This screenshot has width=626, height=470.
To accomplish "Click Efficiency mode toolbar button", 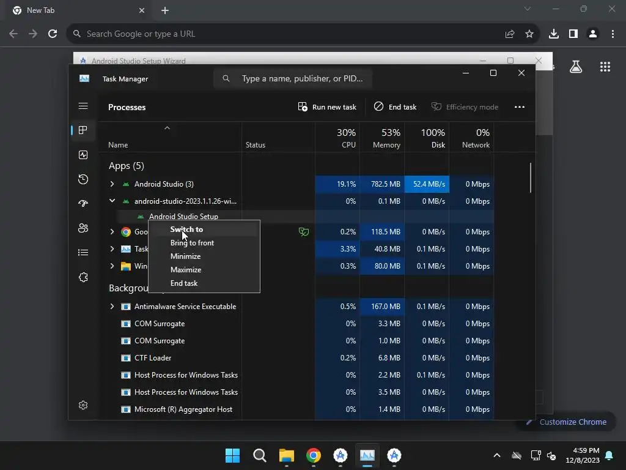I will tap(465, 106).
